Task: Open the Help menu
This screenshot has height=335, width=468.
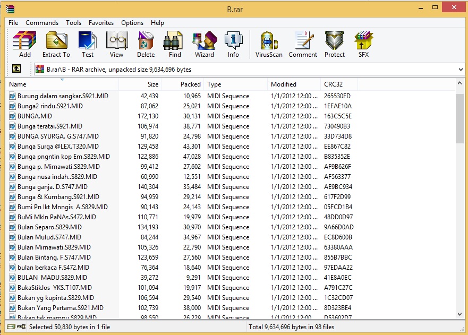Action: pyautogui.click(x=157, y=23)
